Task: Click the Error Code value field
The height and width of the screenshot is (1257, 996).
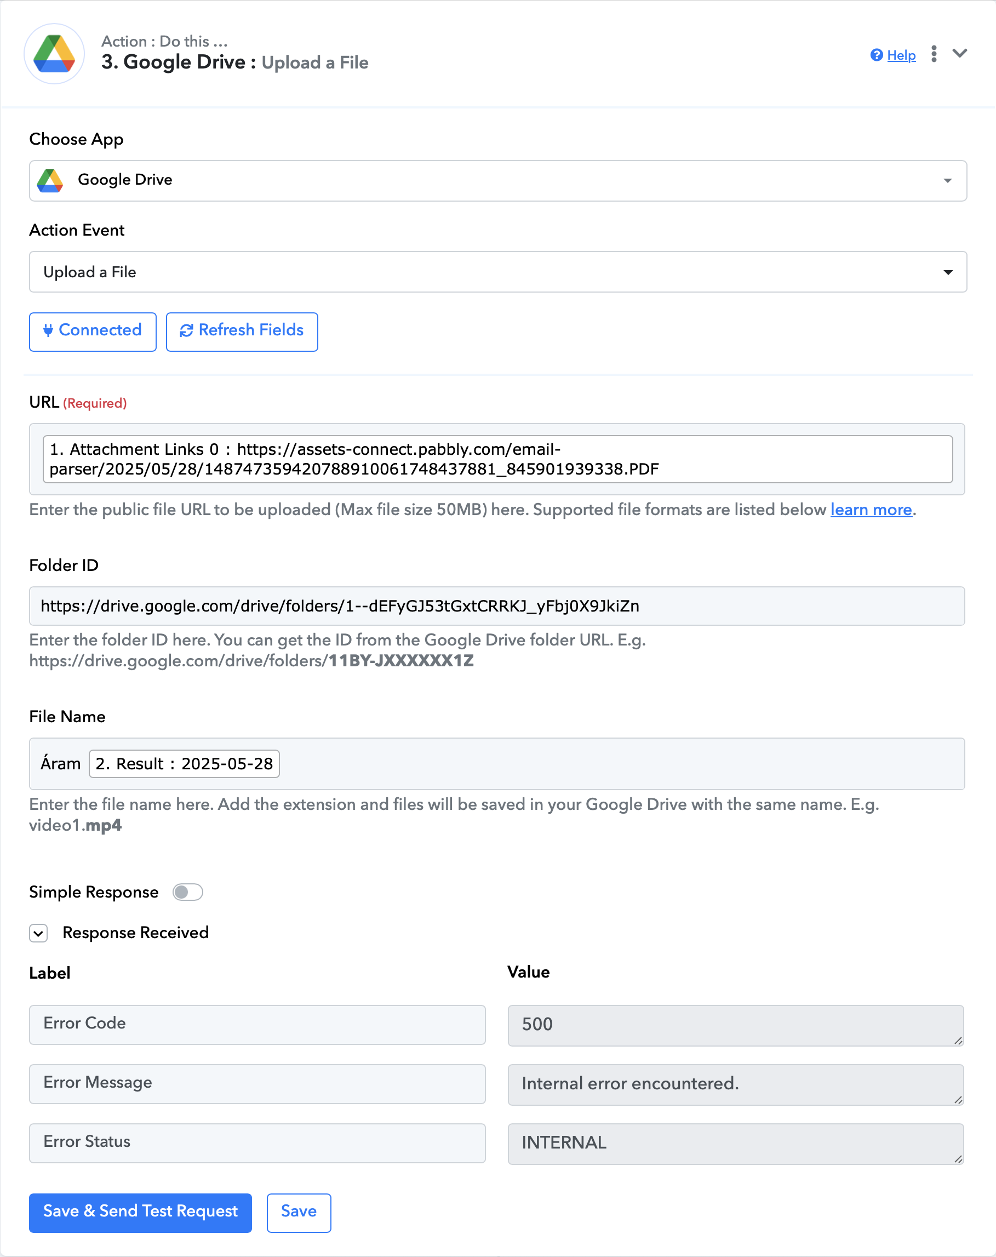Action: click(x=735, y=1025)
